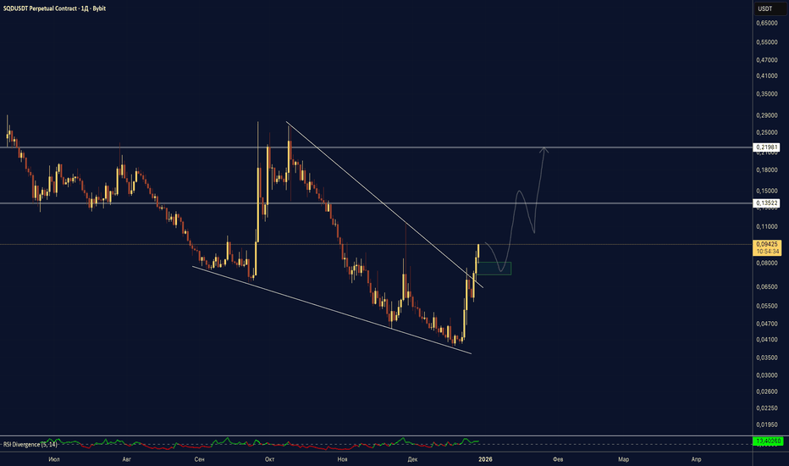
Task: Click the 0,29000 price axis label
Action: (x=766, y=115)
